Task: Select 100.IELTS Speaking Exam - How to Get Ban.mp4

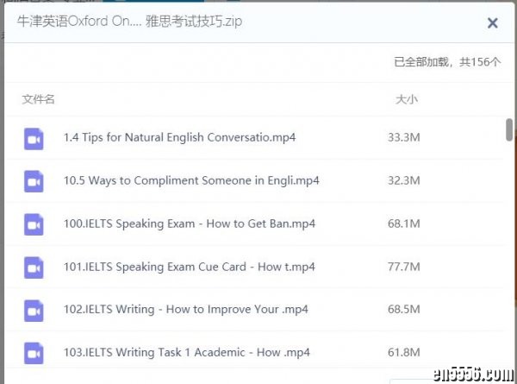Action: [x=189, y=224]
